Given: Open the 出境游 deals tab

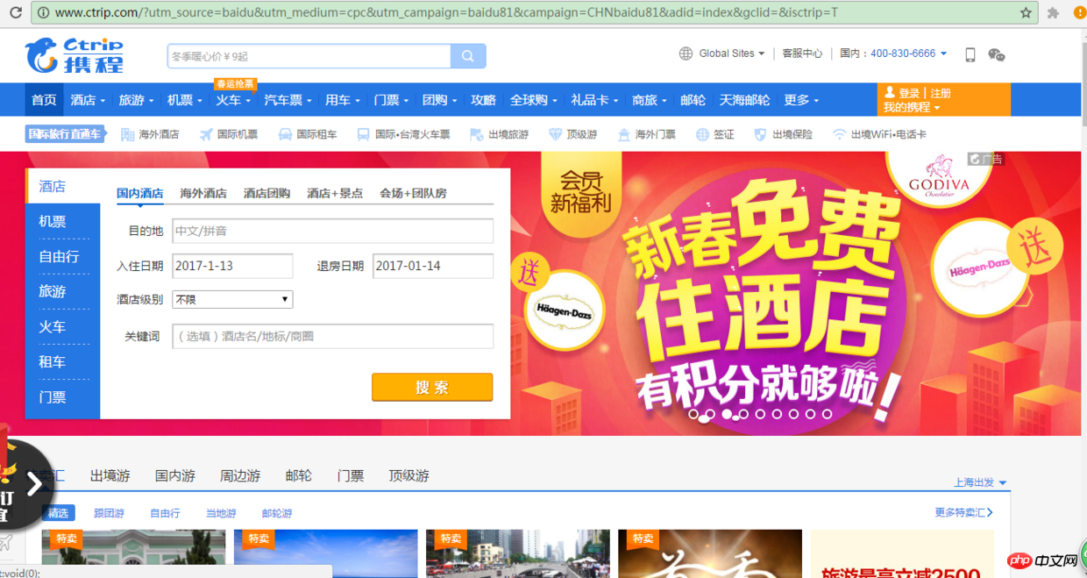Looking at the screenshot, I should pyautogui.click(x=110, y=475).
